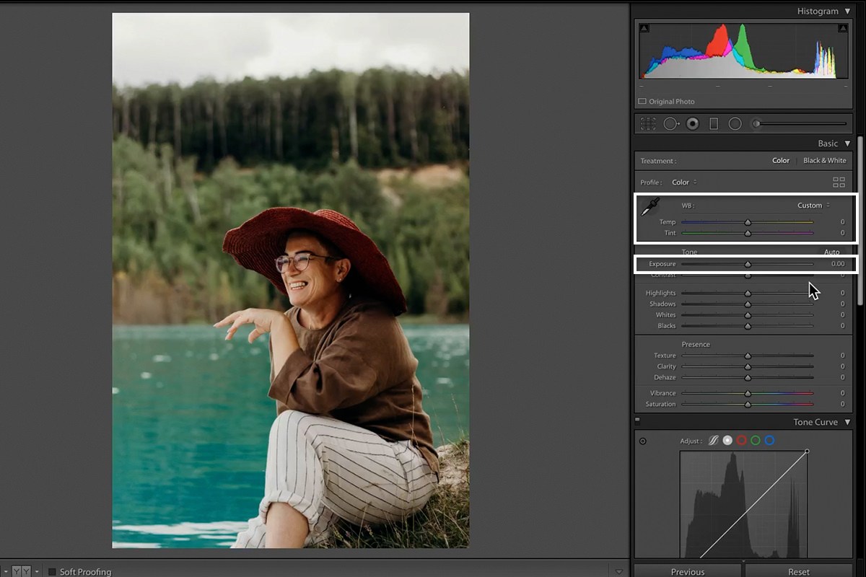Select the Radial Filter tool

tap(735, 123)
